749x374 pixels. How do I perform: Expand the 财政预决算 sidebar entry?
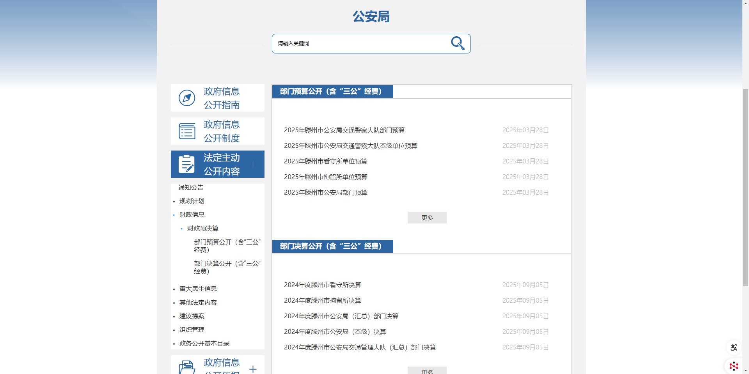click(202, 228)
